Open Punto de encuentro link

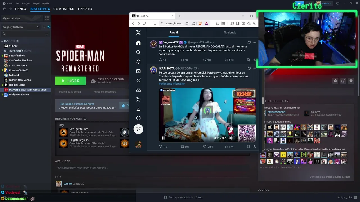click(105, 92)
